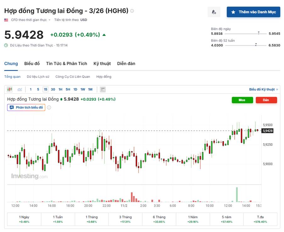Click the green Mua button
The image size is (284, 232).
coord(242,100)
